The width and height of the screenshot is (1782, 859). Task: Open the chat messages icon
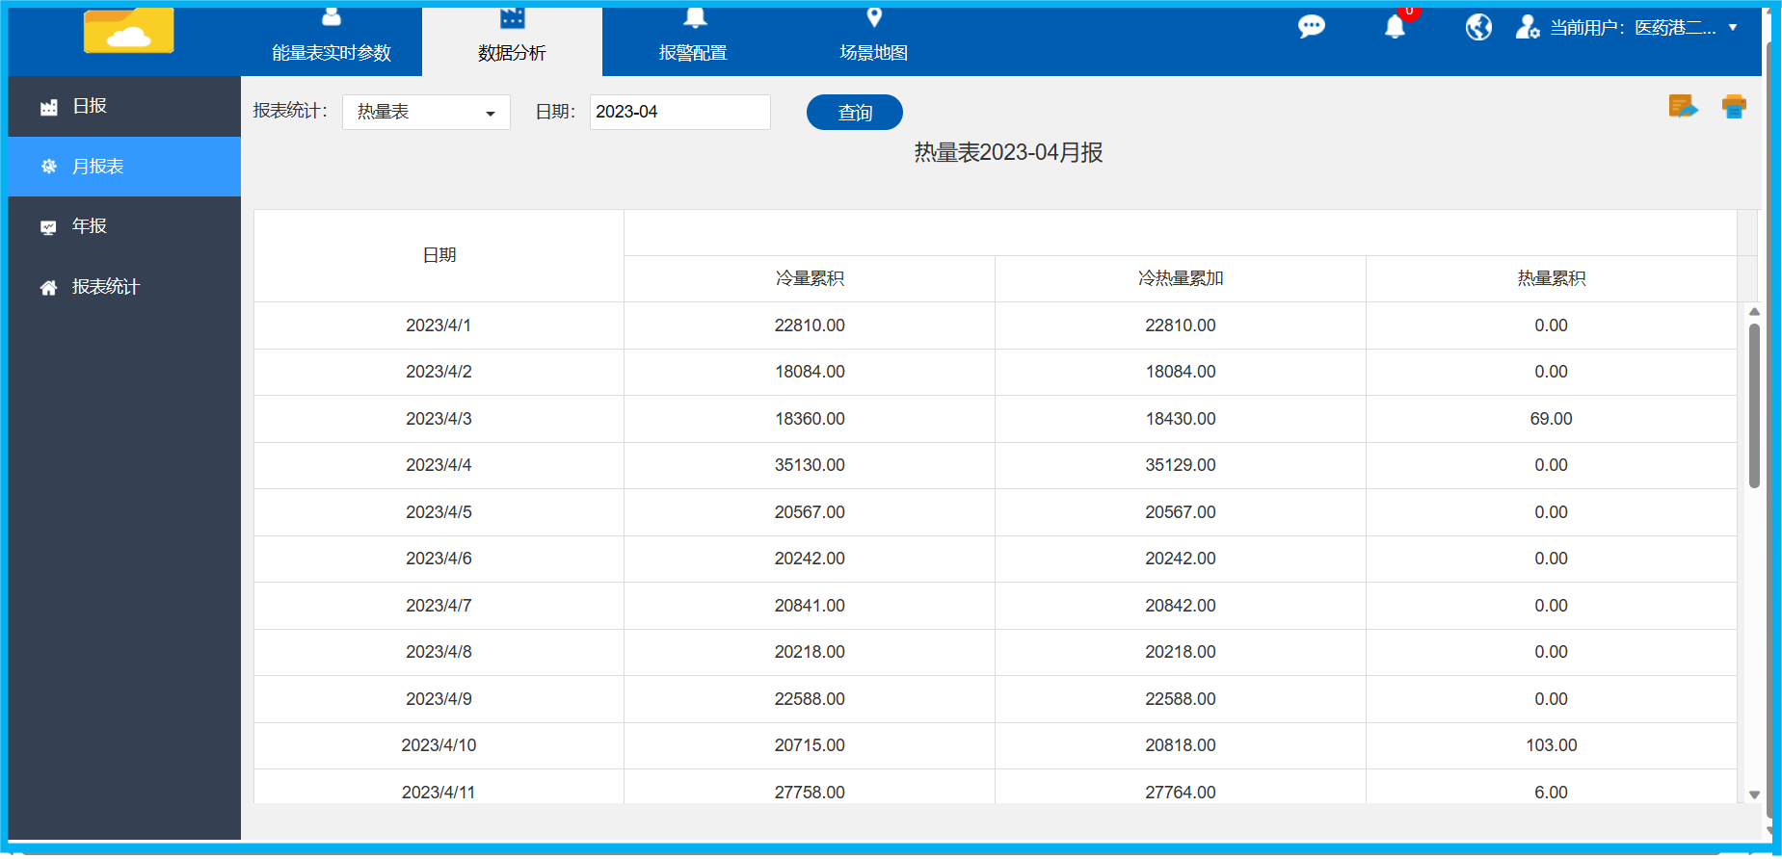pyautogui.click(x=1312, y=27)
